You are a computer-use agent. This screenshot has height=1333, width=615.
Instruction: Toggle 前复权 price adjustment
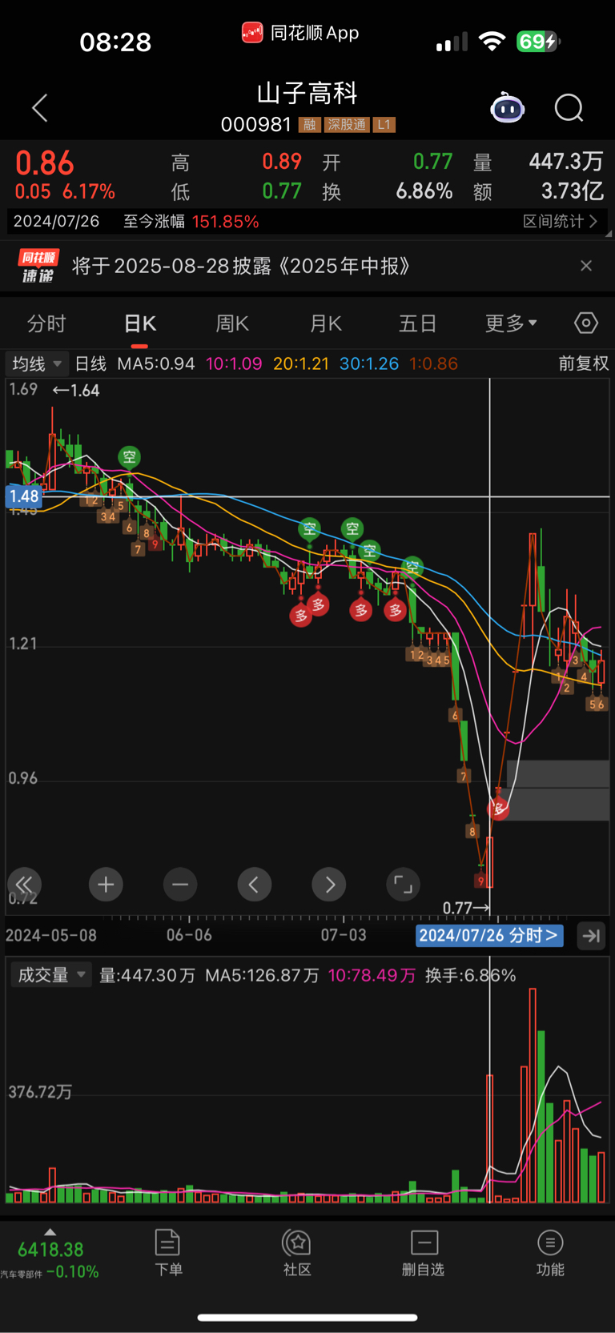[583, 363]
